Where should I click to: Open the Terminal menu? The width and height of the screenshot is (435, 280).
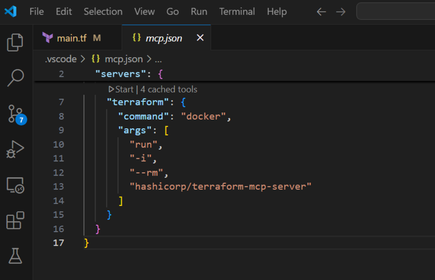237,11
